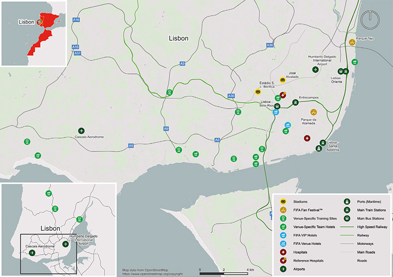Click the Humberto Delgado airport marker in inset map
The width and height of the screenshot is (393, 277).
pyautogui.click(x=65, y=244)
